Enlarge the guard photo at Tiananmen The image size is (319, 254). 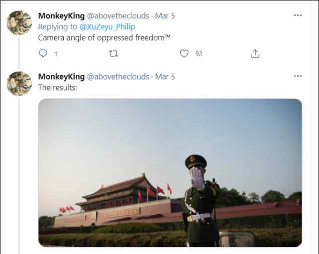click(170, 172)
